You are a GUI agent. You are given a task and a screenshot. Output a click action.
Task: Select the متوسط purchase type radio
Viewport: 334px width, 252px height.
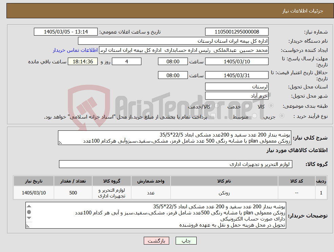pyautogui.click(x=255, y=116)
